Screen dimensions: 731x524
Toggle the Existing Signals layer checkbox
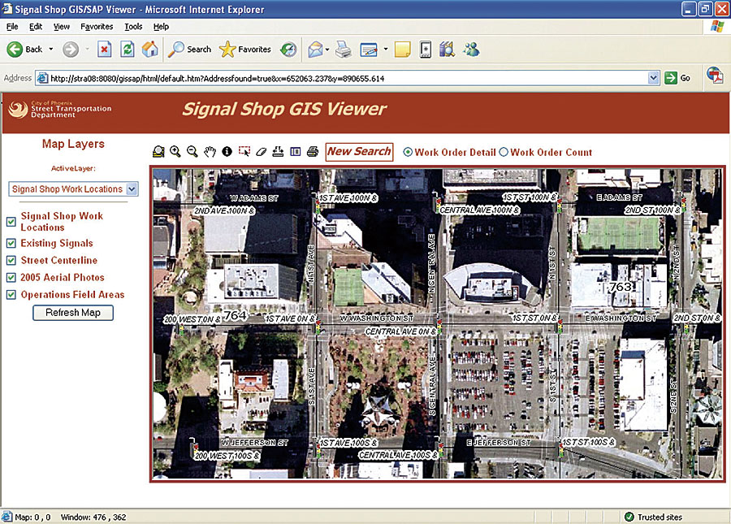click(x=11, y=243)
